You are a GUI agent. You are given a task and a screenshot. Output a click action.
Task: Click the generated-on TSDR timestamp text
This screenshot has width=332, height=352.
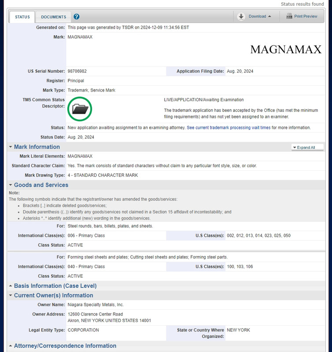pos(128,27)
